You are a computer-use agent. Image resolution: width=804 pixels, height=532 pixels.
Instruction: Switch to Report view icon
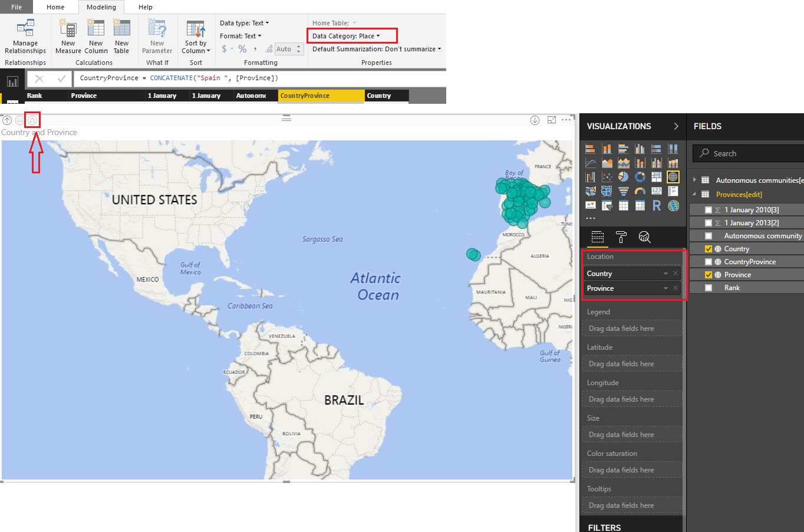12,81
